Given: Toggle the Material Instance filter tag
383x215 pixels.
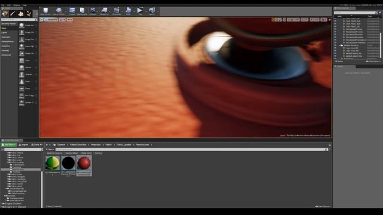Looking at the screenshot, I should (54, 153).
